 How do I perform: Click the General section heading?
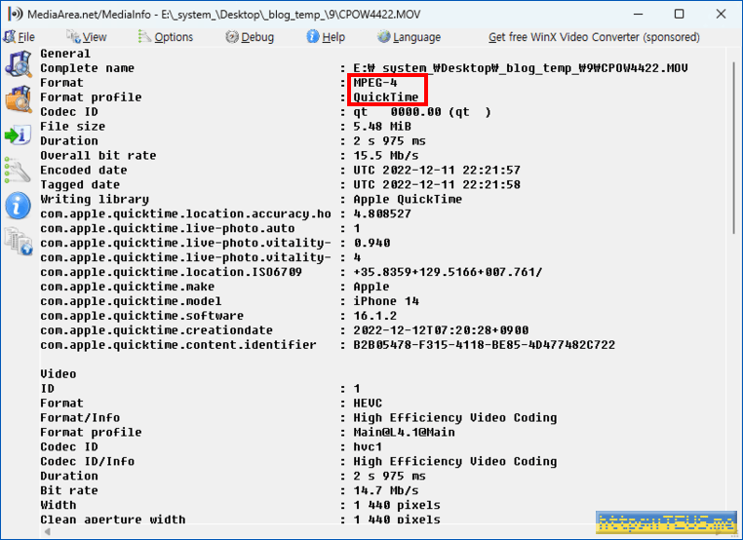point(65,54)
